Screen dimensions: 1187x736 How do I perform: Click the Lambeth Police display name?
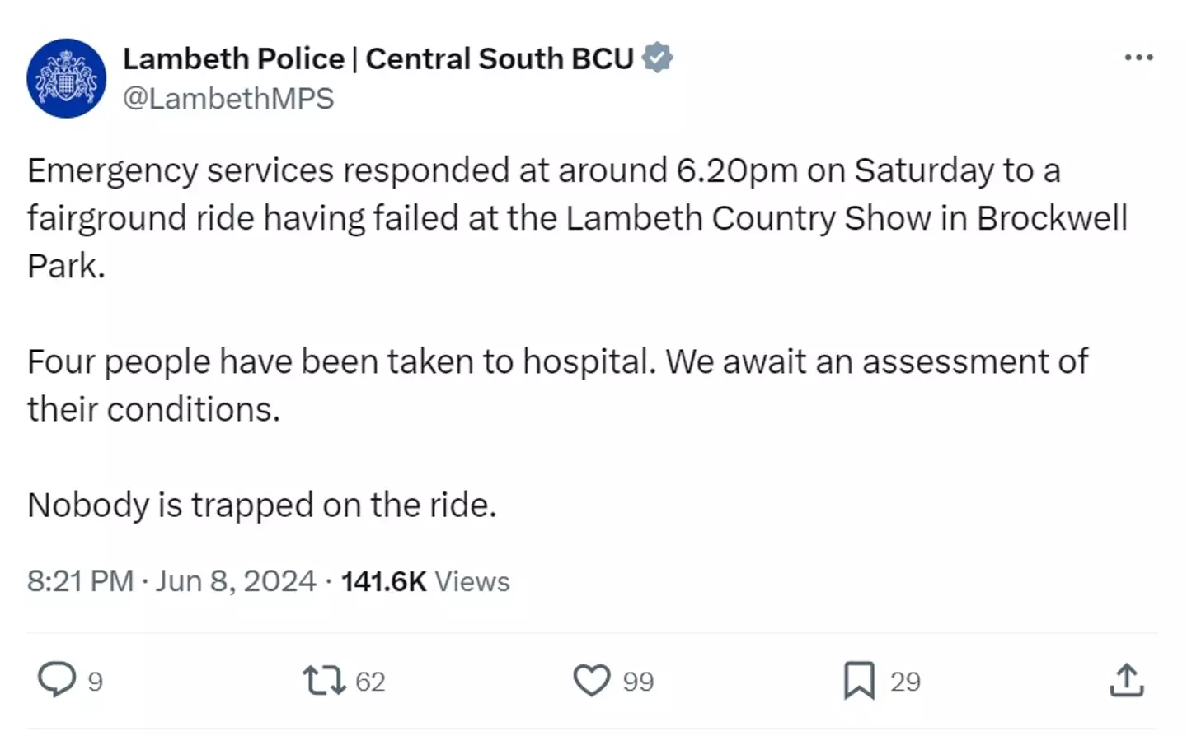point(378,58)
